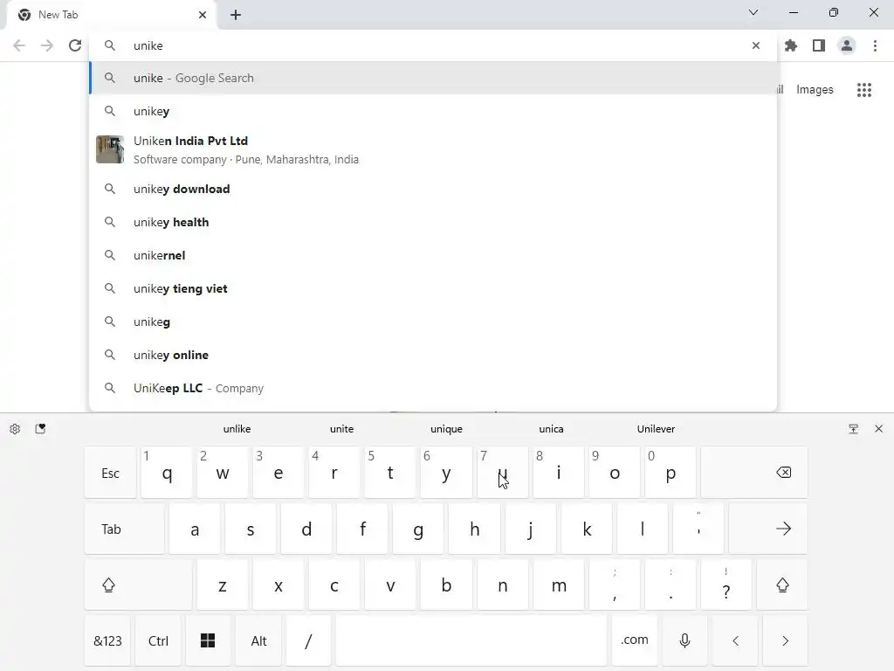Open the Chrome three-dot menu
The height and width of the screenshot is (671, 894).
pyautogui.click(x=875, y=45)
